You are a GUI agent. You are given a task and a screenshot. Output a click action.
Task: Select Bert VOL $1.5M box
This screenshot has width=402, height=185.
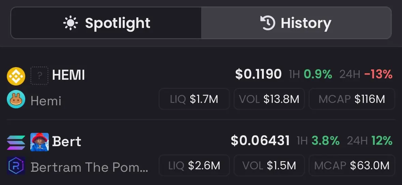tap(269, 166)
